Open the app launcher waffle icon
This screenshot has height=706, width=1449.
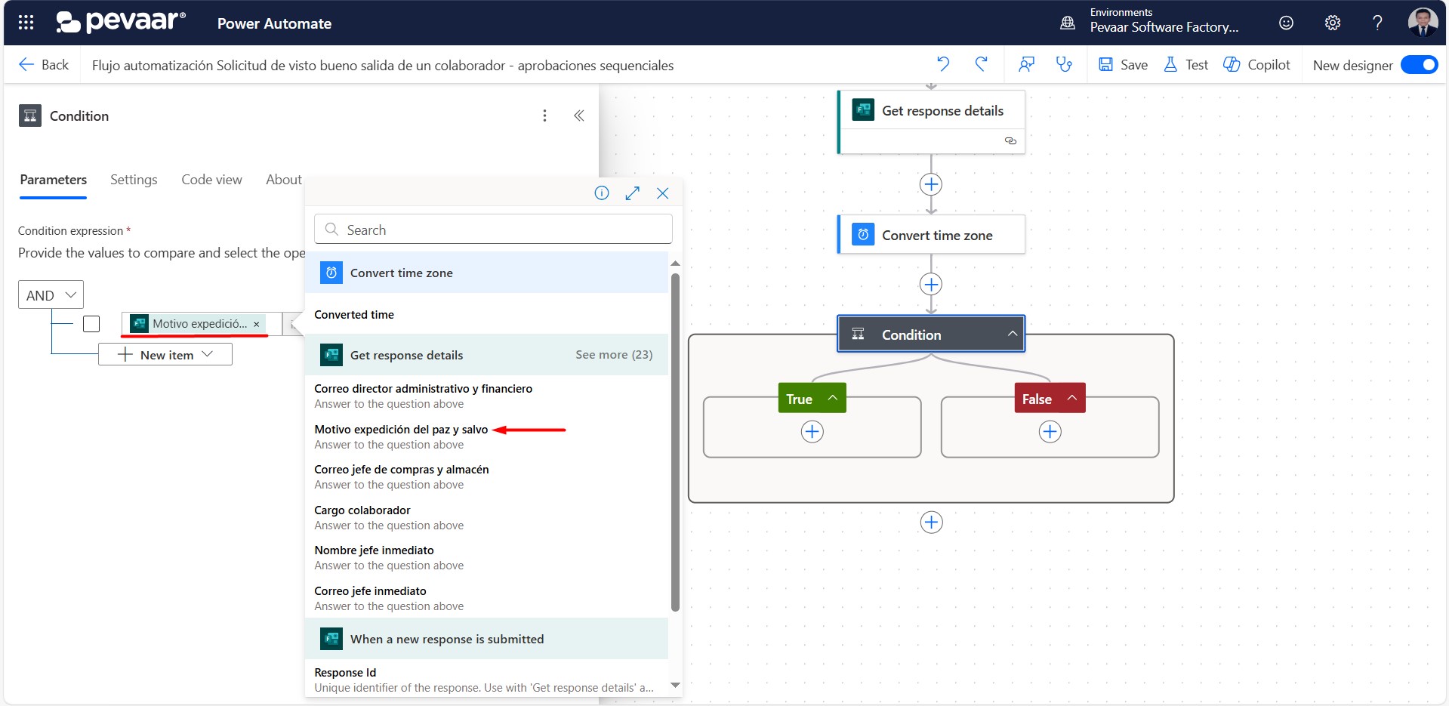click(26, 23)
